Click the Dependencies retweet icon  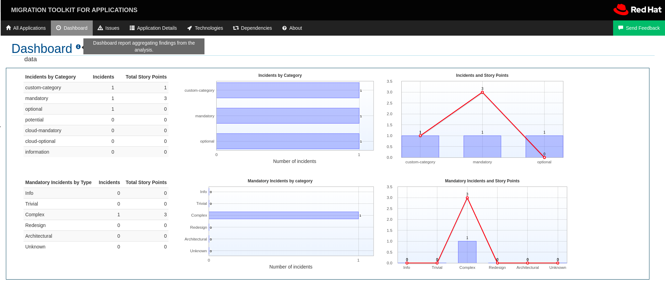coord(236,28)
